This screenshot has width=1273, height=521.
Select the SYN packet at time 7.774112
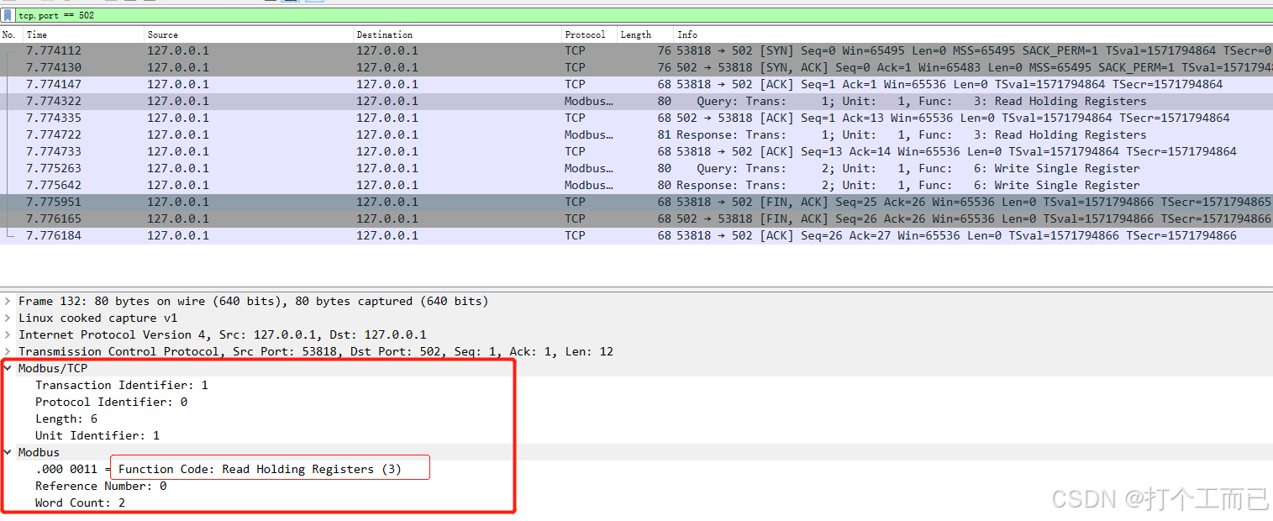(336, 50)
